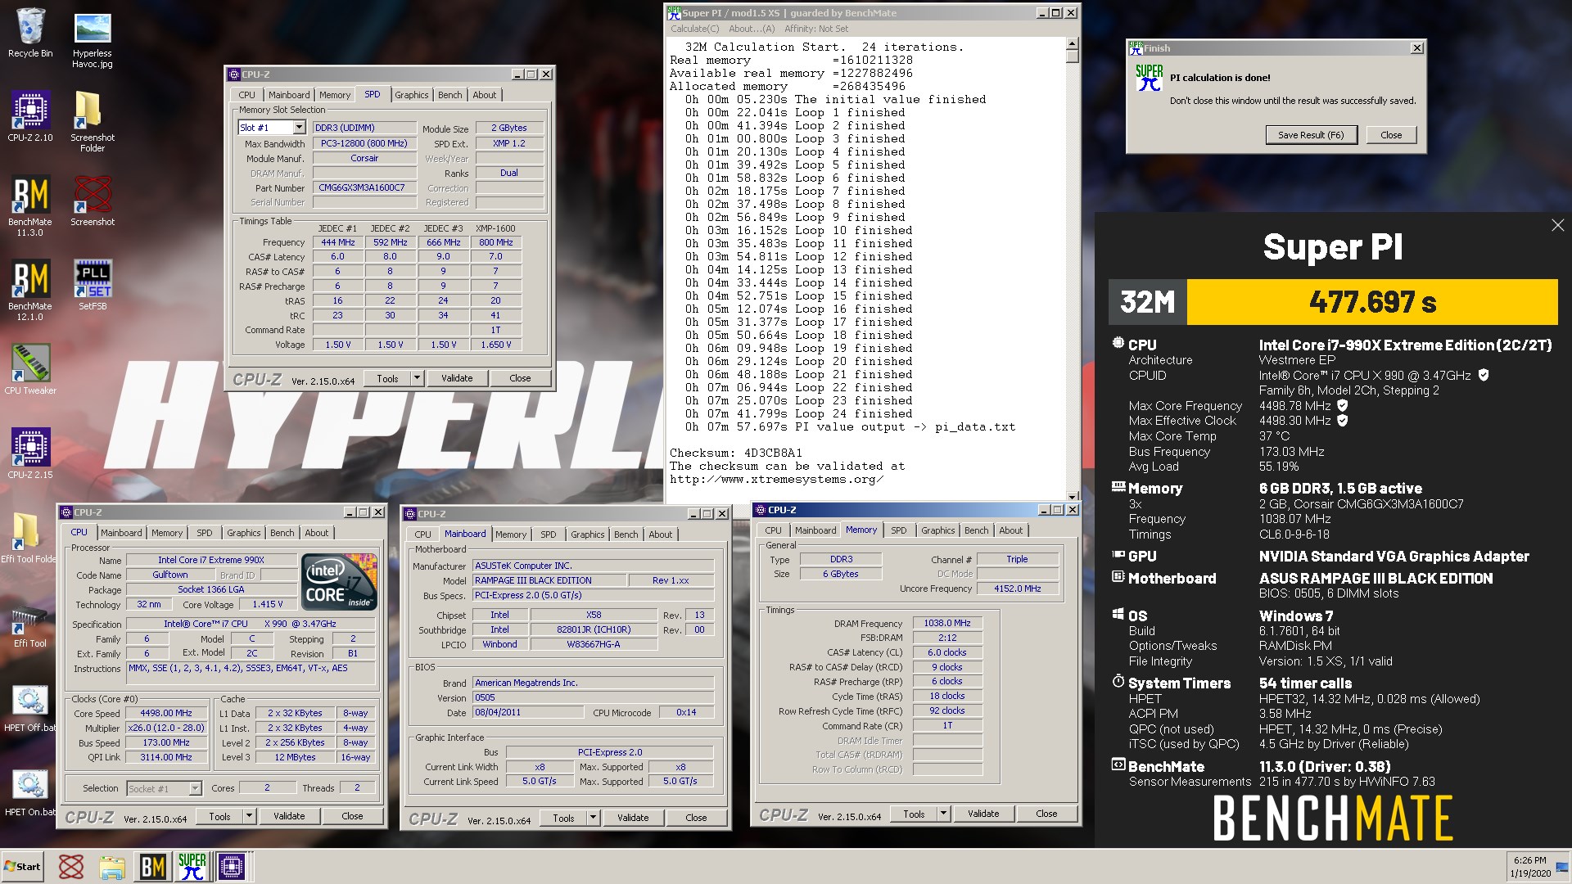Switch to BenchMate on taskbar

152,867
